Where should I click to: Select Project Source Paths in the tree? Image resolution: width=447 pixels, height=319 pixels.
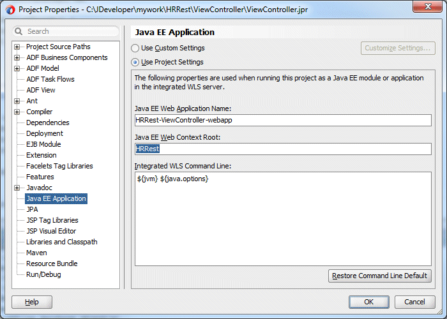(58, 47)
